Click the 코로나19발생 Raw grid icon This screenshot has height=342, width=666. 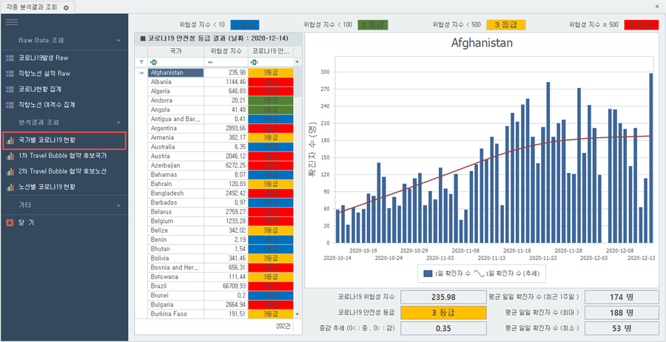coord(10,58)
